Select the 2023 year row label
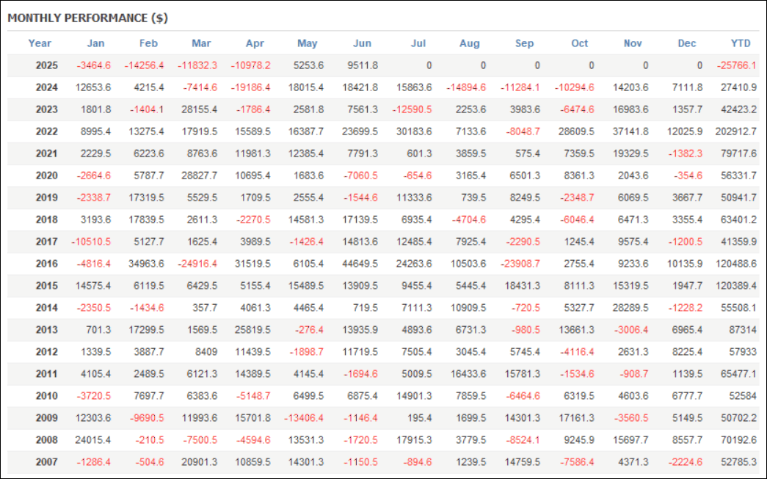Image resolution: width=767 pixels, height=479 pixels. pos(46,109)
